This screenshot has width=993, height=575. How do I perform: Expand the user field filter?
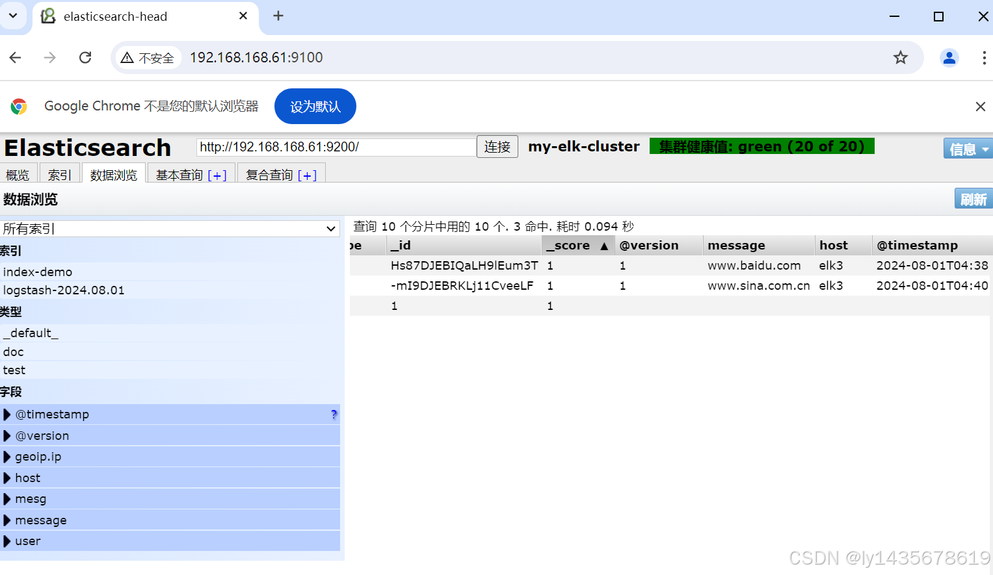[x=7, y=541]
